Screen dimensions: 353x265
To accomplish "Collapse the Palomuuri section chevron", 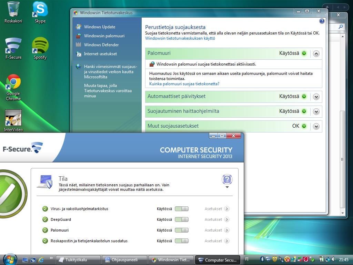I will pyautogui.click(x=316, y=53).
